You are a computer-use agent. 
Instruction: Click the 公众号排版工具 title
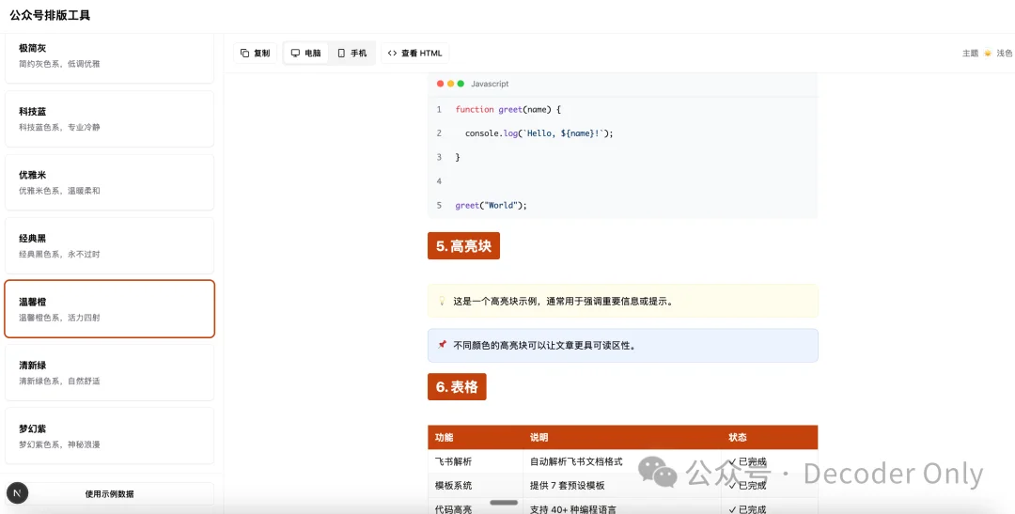[x=50, y=16]
